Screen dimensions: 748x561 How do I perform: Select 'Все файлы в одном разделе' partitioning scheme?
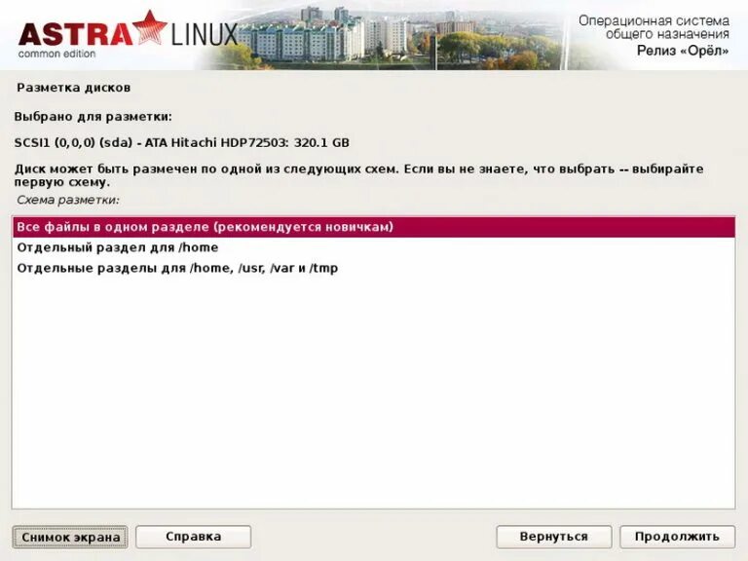point(373,227)
